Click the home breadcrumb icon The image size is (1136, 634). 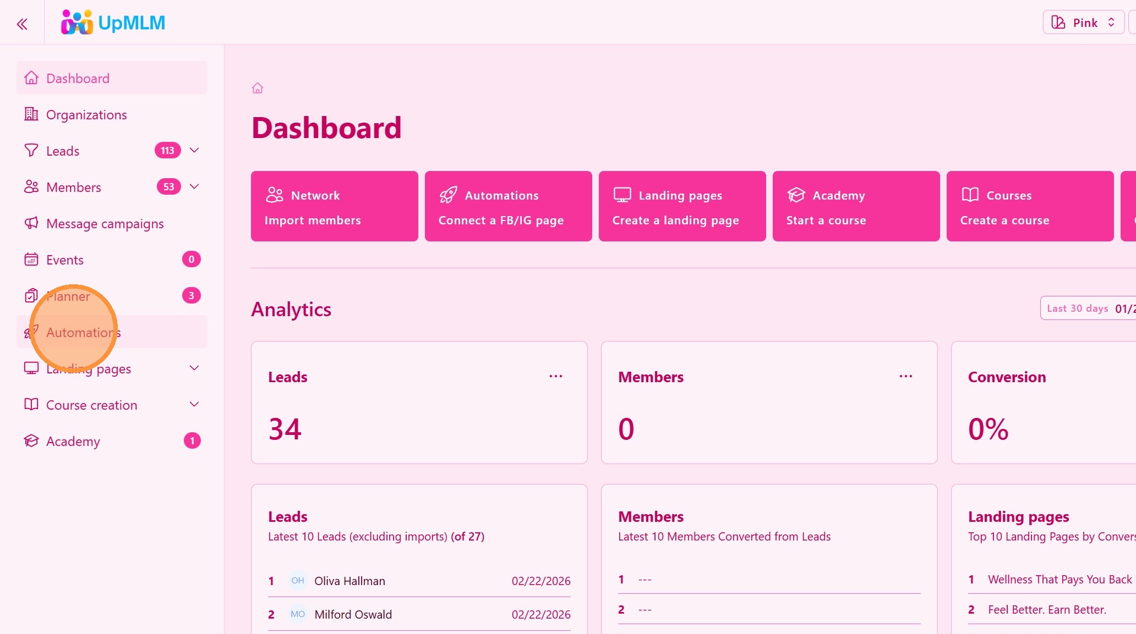[x=258, y=88]
